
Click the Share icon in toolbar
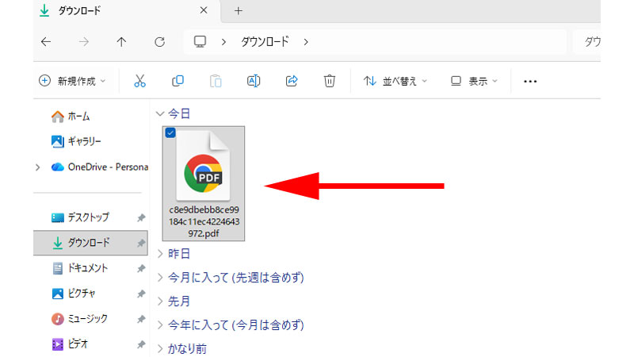point(292,81)
